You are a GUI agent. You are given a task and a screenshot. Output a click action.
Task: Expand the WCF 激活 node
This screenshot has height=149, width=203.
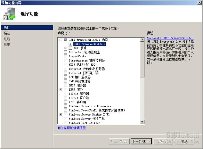click(66, 48)
